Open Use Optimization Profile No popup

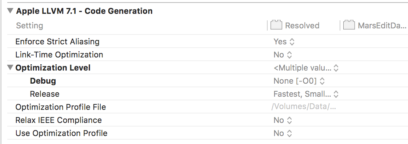[283, 133]
